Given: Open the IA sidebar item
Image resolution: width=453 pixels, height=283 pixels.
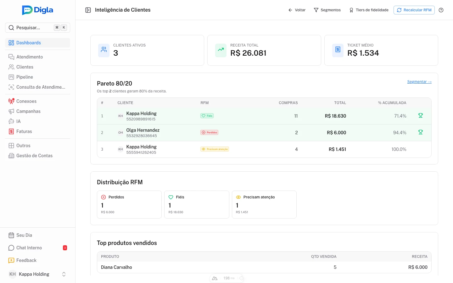Looking at the screenshot, I should [37, 121].
